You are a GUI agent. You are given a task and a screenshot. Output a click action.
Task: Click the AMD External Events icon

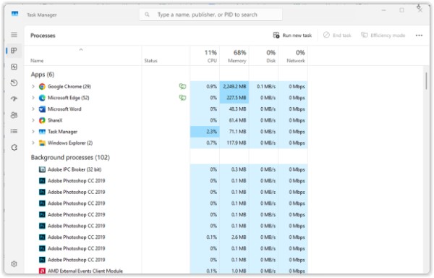(x=42, y=271)
